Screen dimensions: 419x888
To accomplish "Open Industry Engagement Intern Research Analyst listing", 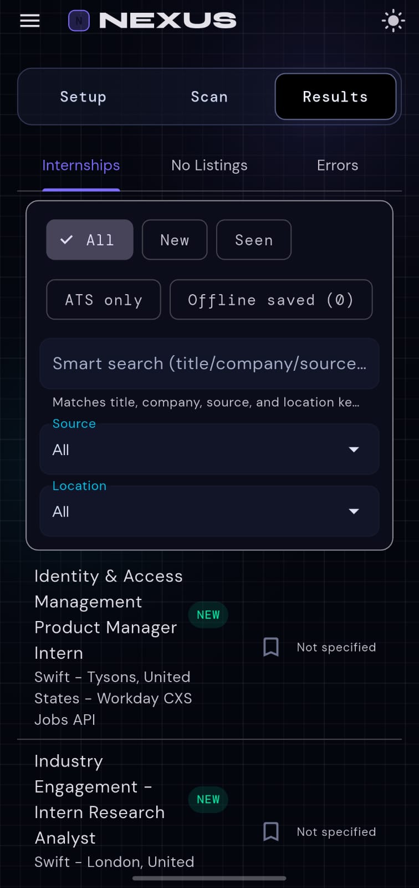I will coord(100,799).
